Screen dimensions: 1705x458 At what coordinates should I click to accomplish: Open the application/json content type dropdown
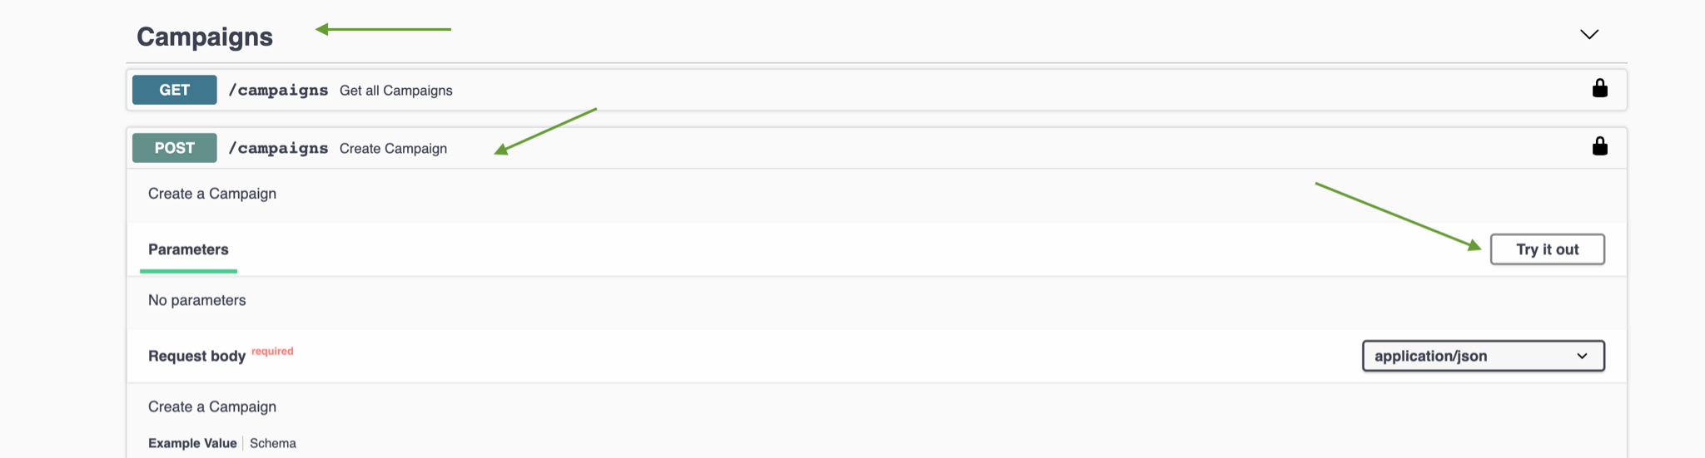point(1483,356)
